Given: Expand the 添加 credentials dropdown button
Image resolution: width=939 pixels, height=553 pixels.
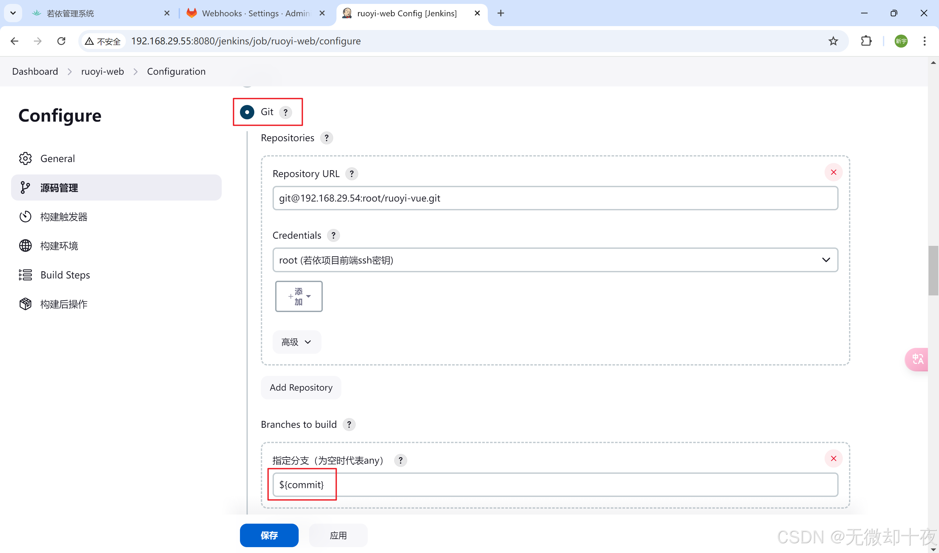Looking at the screenshot, I should (299, 296).
